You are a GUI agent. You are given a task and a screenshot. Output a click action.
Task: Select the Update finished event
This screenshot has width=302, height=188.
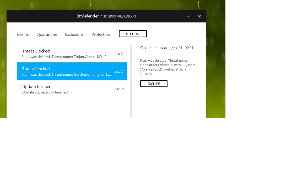[x=72, y=89]
